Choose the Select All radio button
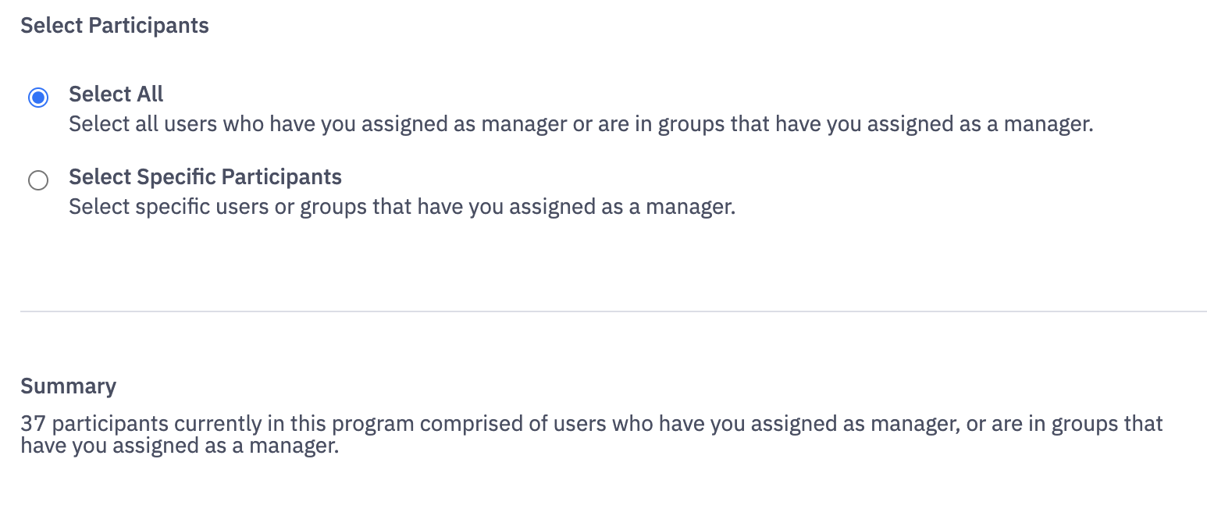The image size is (1207, 523). pyautogui.click(x=37, y=98)
